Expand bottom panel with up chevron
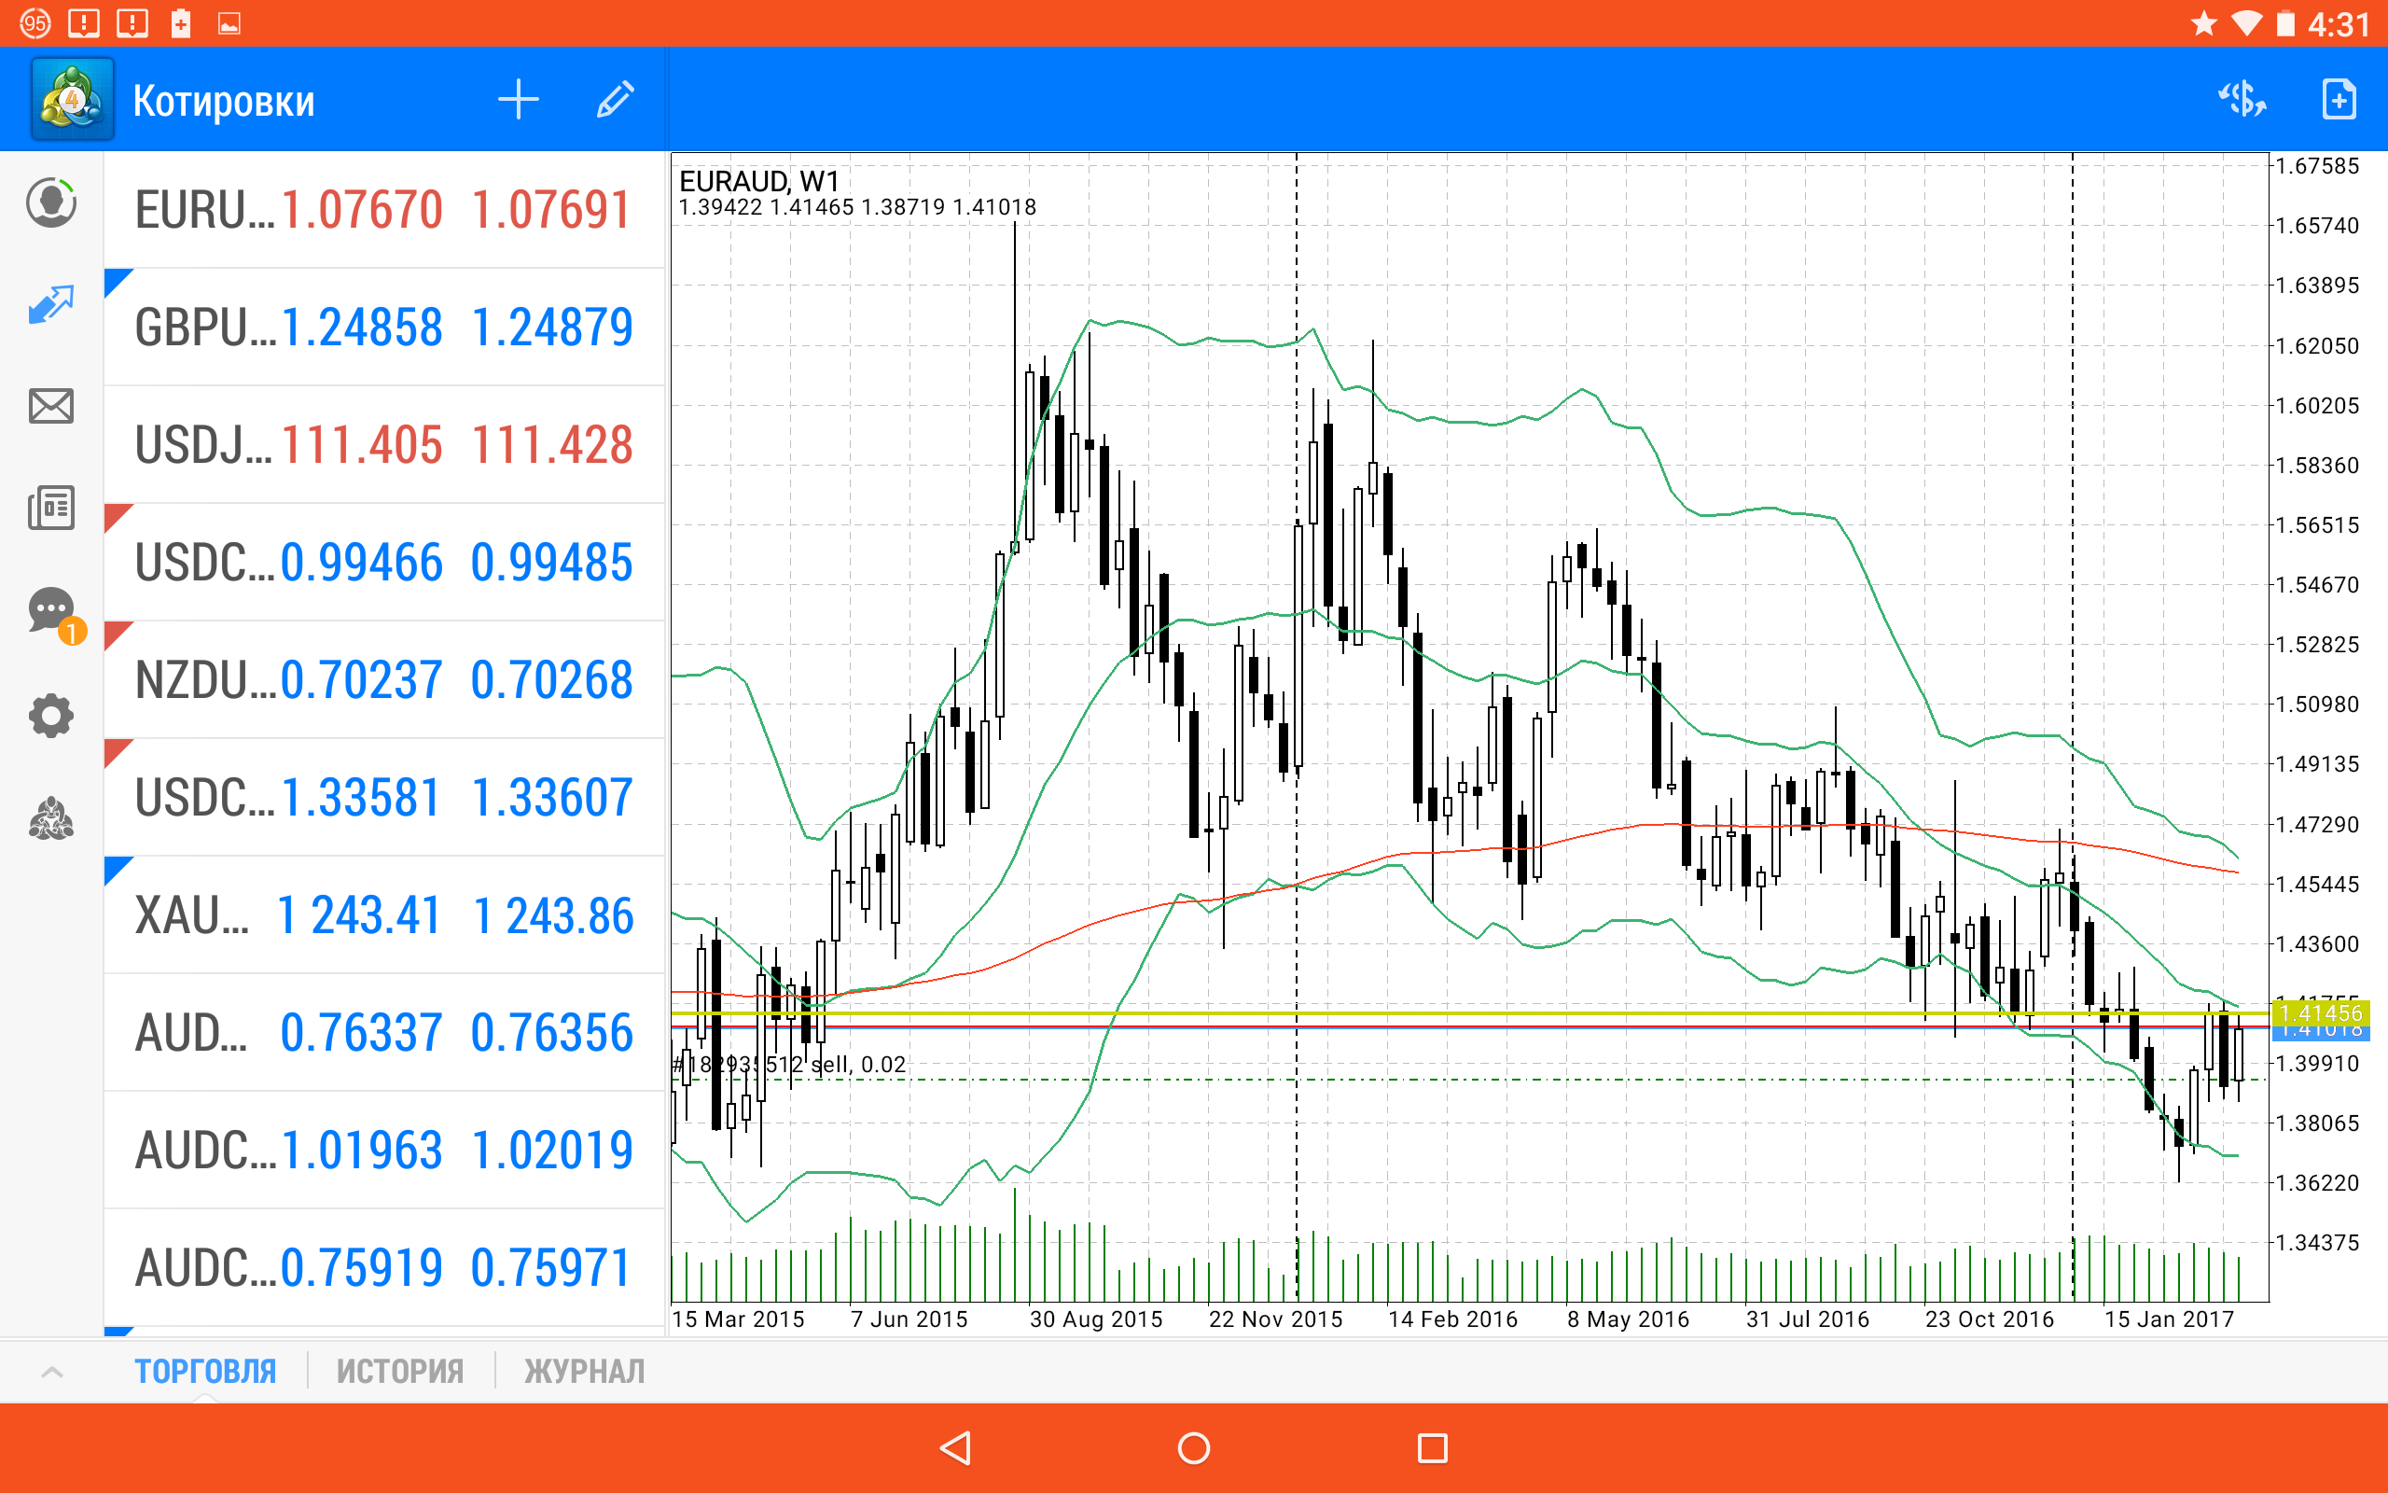This screenshot has height=1493, width=2388. (52, 1372)
